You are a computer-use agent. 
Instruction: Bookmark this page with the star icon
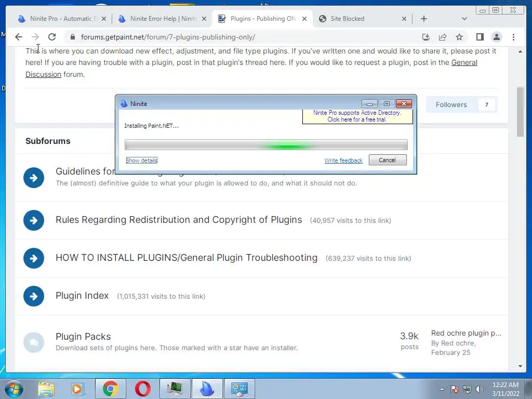[x=459, y=37]
